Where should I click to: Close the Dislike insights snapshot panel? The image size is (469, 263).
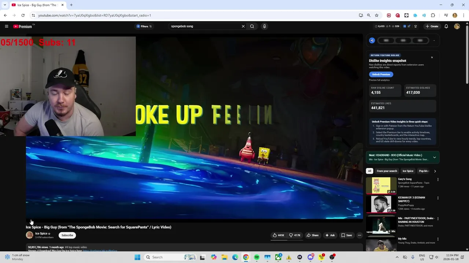coord(432,57)
